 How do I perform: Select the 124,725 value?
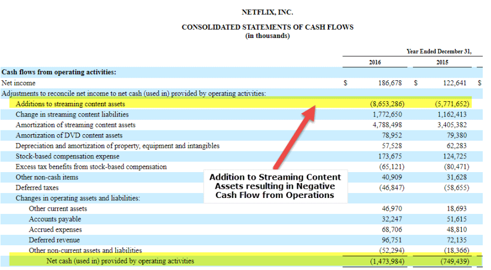[x=455, y=156]
